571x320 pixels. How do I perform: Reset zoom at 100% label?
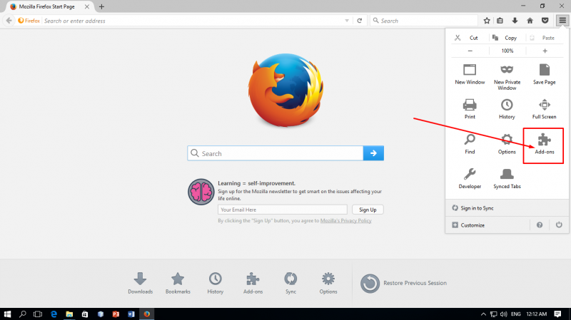(x=507, y=51)
